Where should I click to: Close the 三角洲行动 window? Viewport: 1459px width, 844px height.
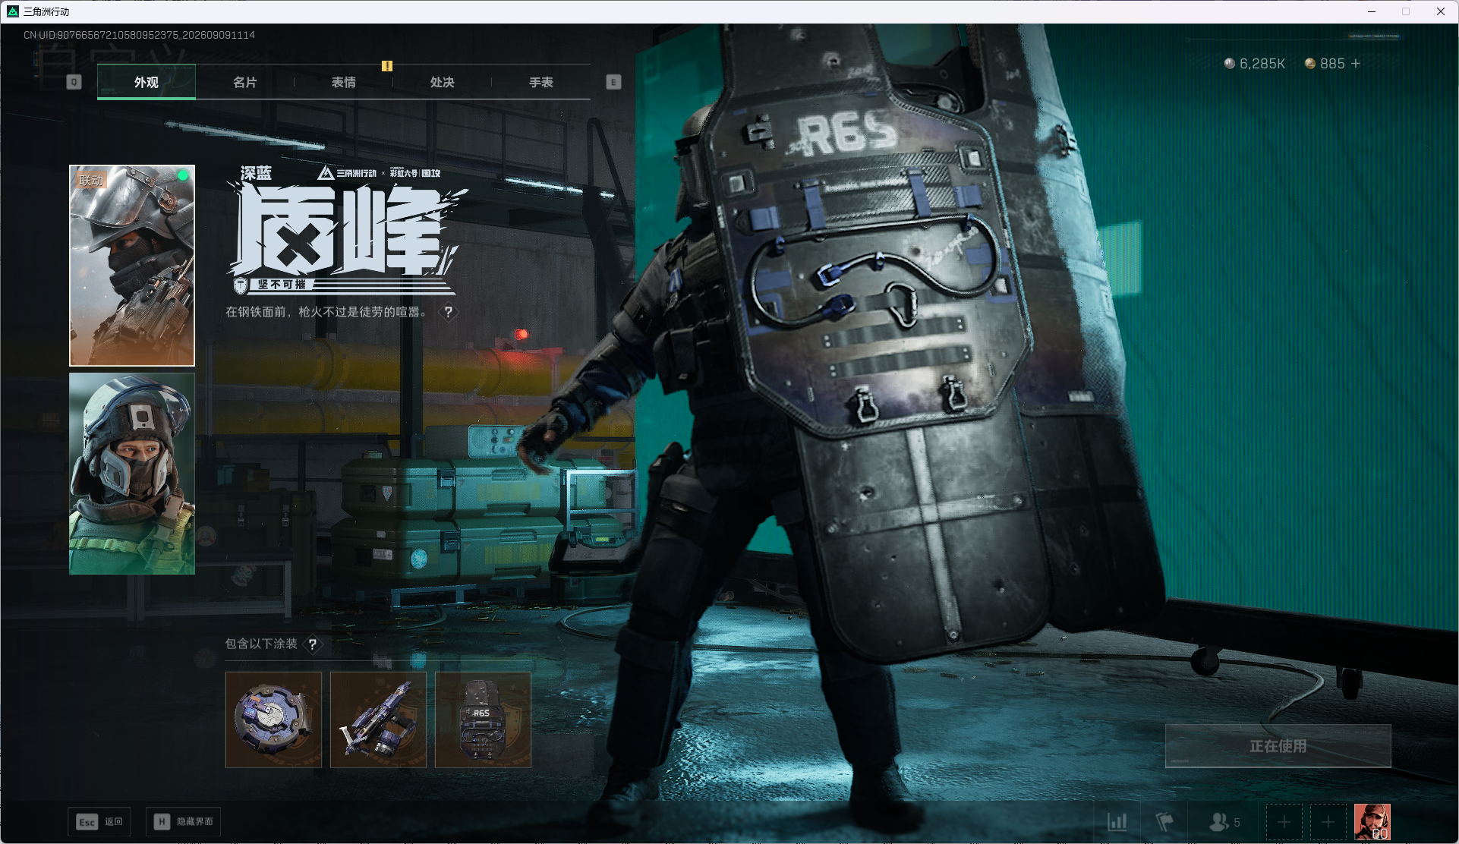(1440, 11)
